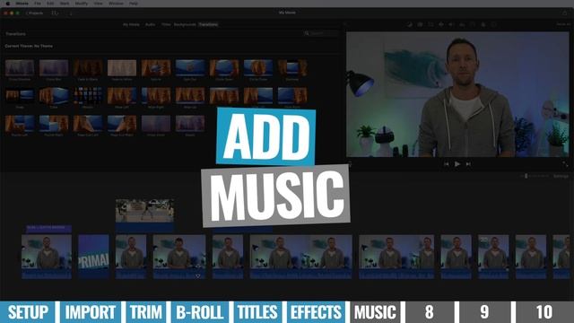
Task: Click the video preview viewer
Action: pyautogui.click(x=457, y=94)
